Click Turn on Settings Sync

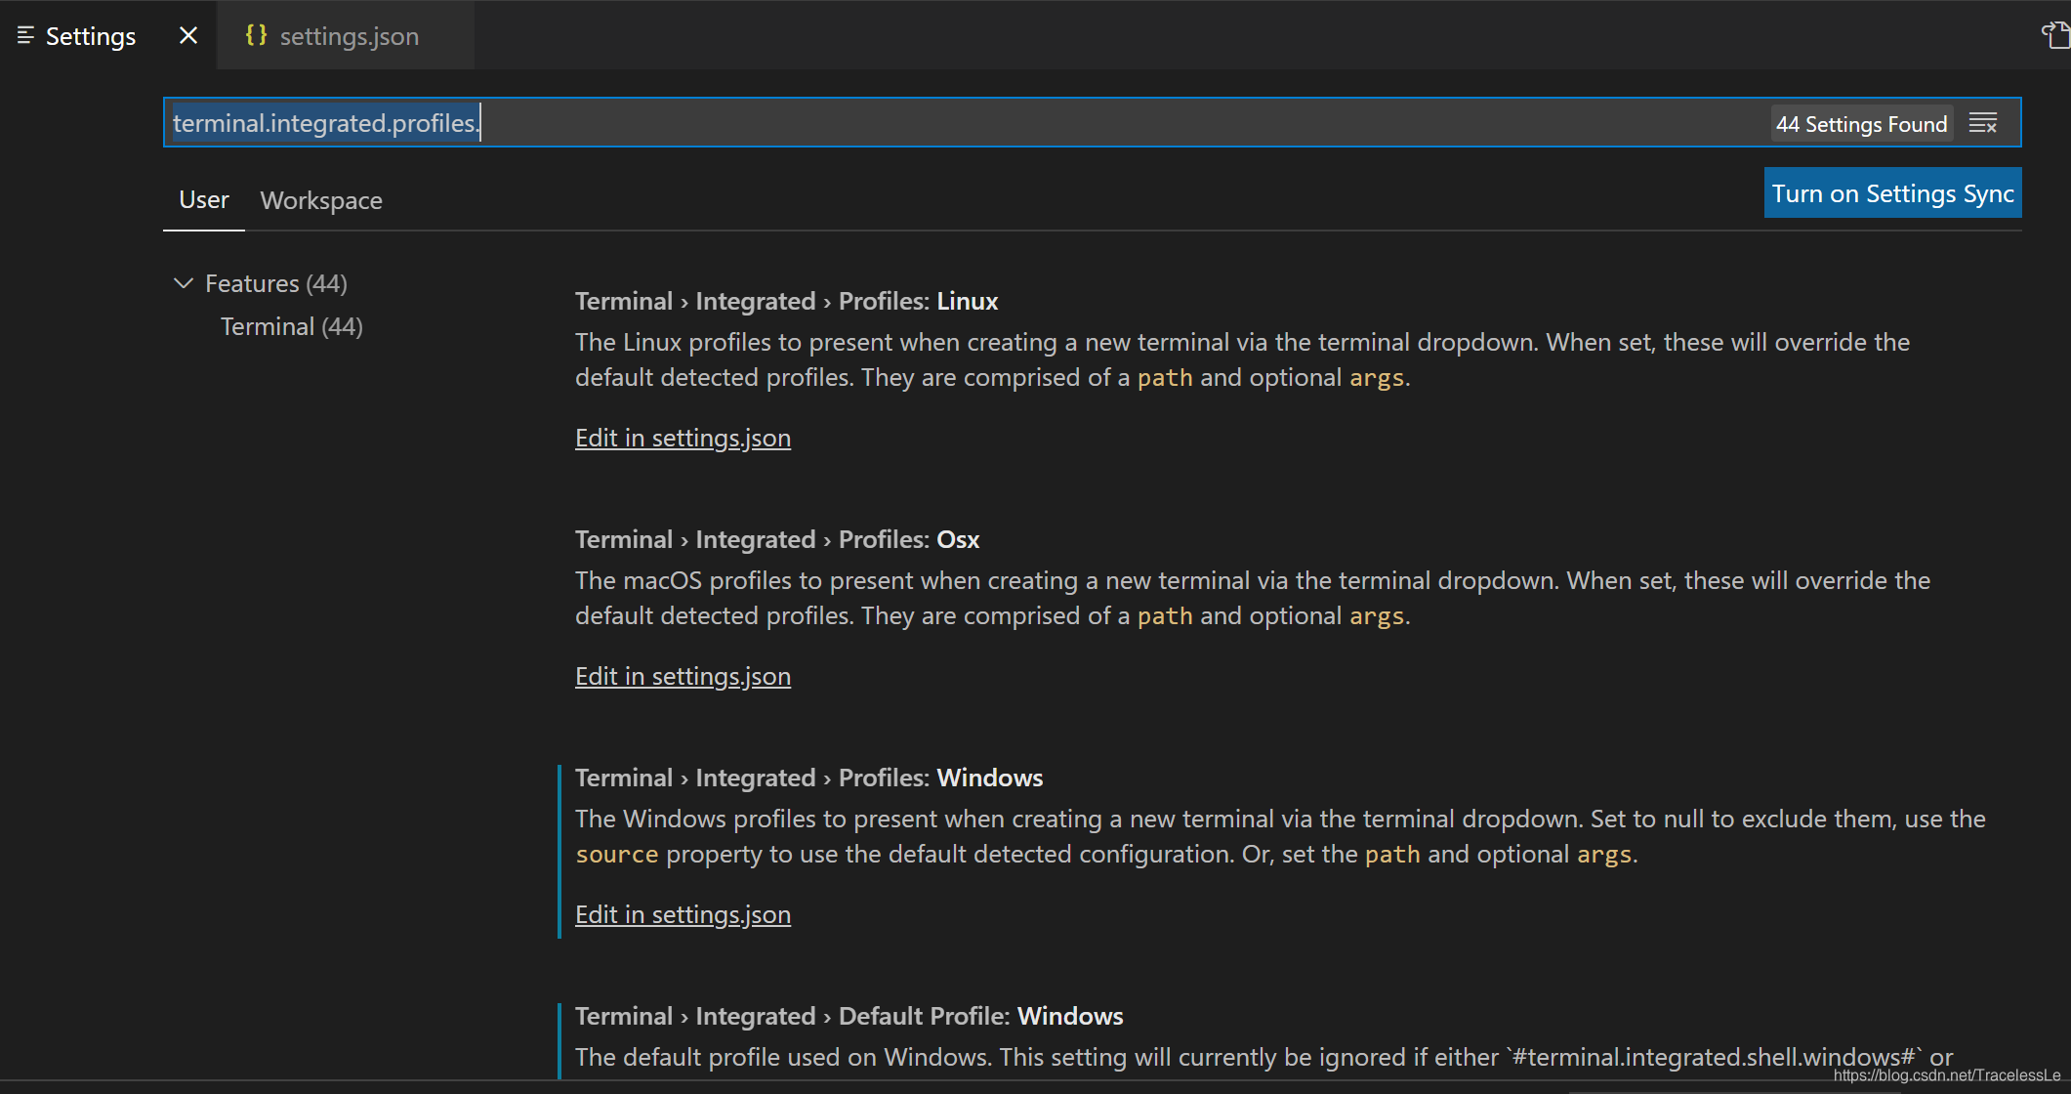[1891, 192]
